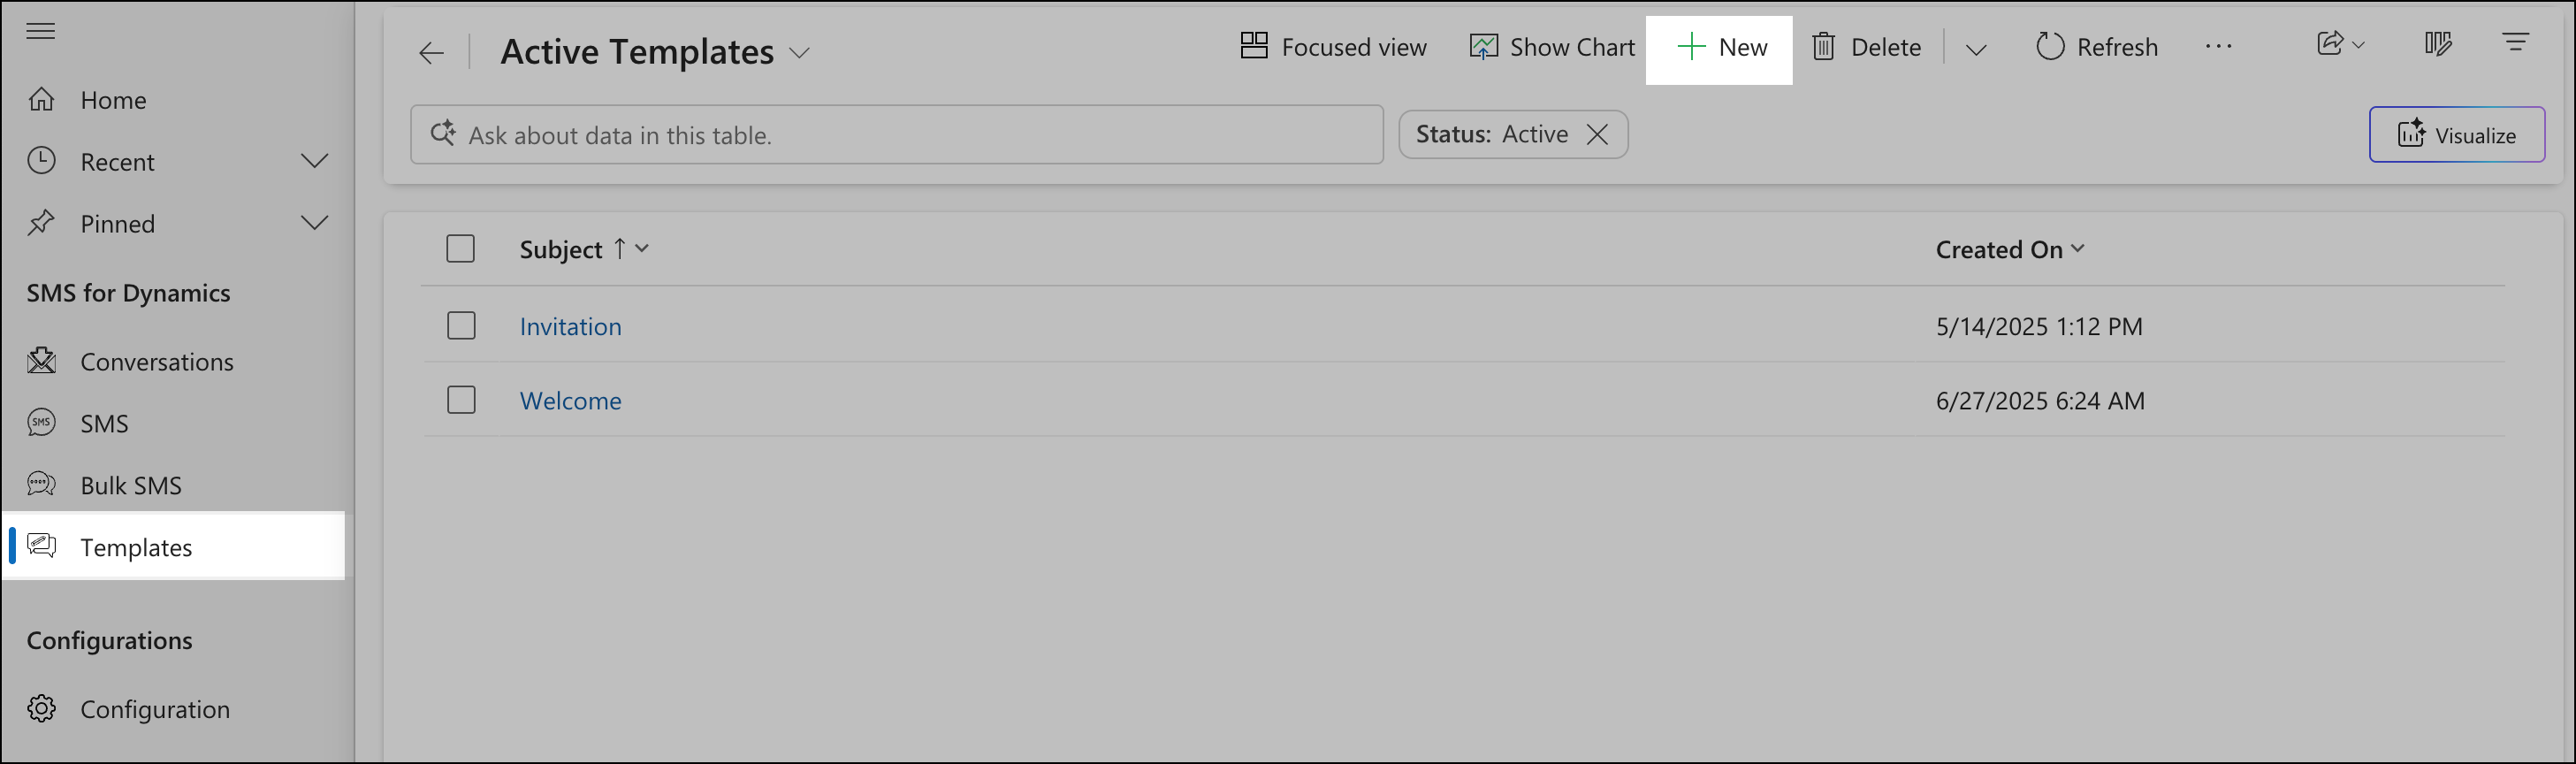The image size is (2576, 764).
Task: Open Edit filters on the grid
Action: pos(2516,42)
